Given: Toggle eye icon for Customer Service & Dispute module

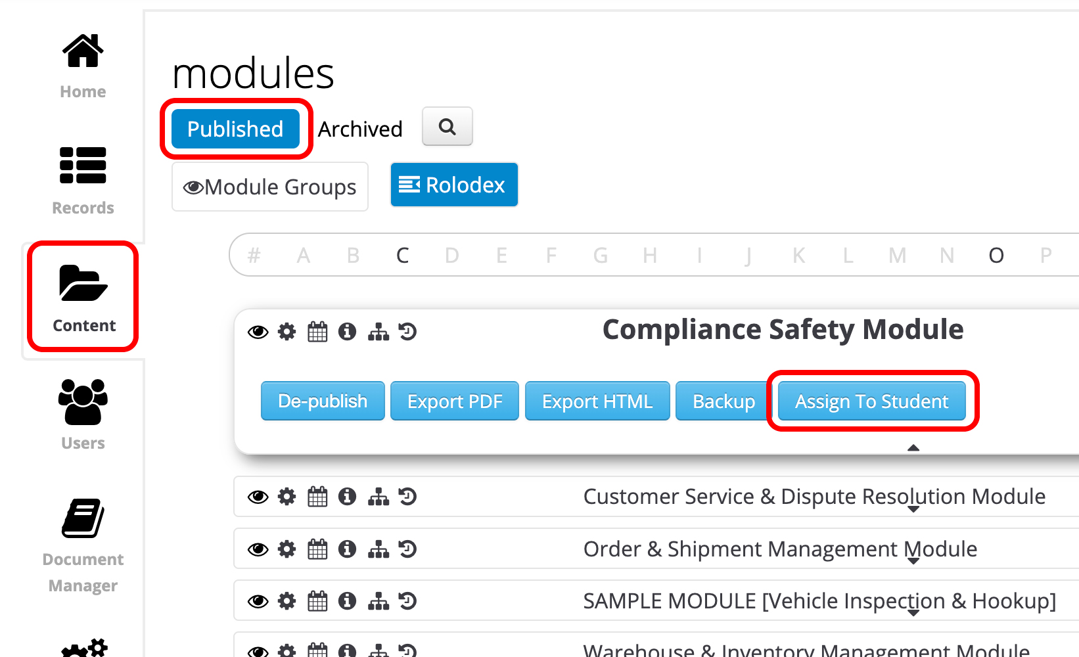Looking at the screenshot, I should click(258, 497).
